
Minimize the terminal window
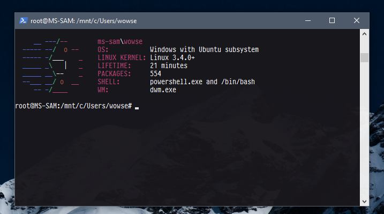308,20
